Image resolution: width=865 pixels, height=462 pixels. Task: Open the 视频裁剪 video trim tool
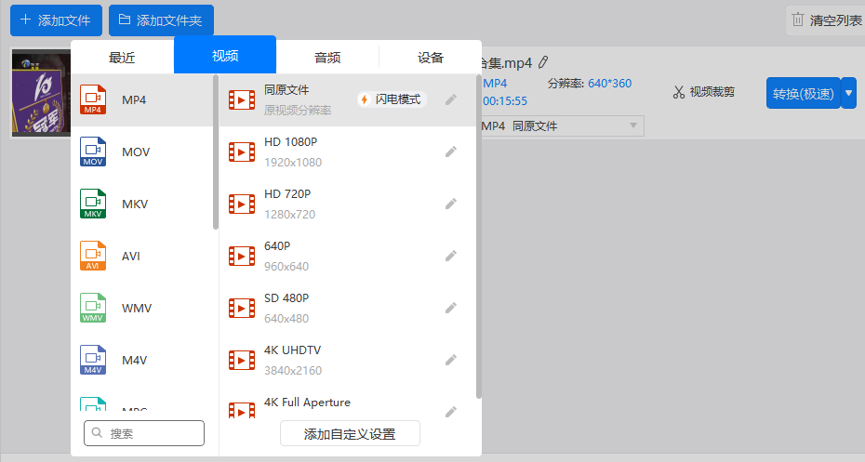[704, 92]
